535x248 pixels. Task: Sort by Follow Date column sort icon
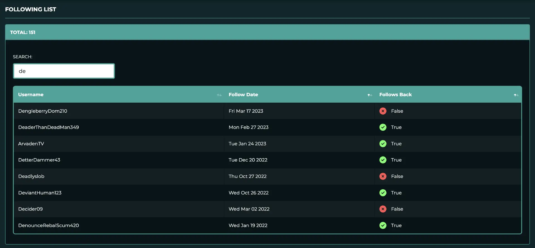click(x=370, y=95)
